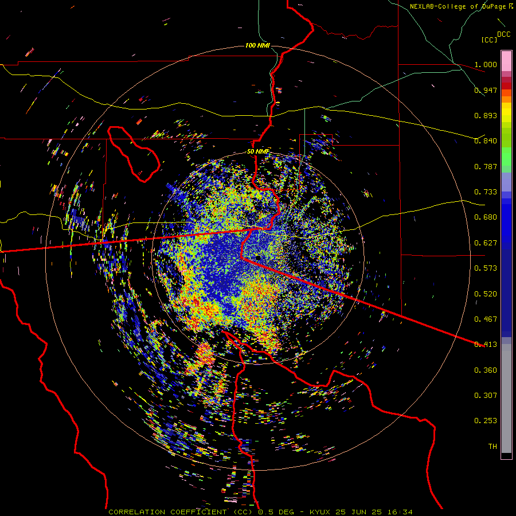Click the black radar site dot

pyautogui.click(x=258, y=257)
